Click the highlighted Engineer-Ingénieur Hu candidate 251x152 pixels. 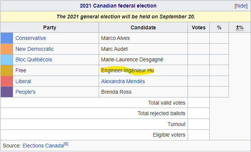[x=128, y=70]
